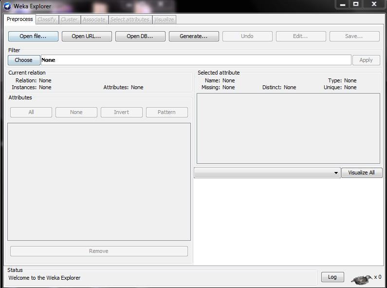Go to Select attributes tab
Viewport: 387px width, 288px height.
click(x=130, y=19)
